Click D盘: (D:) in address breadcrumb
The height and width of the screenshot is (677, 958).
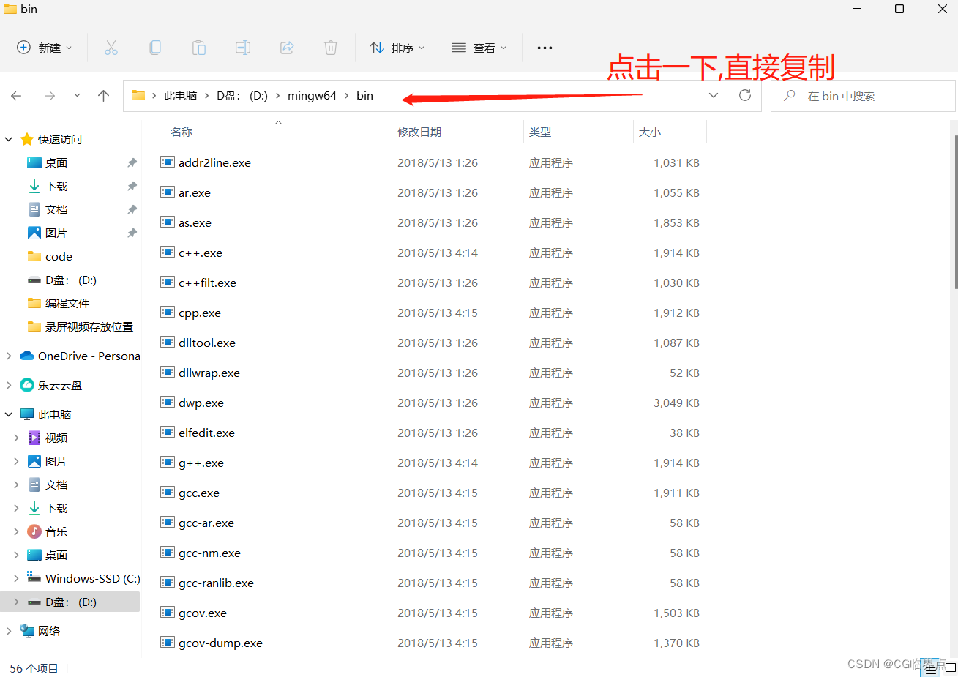[242, 96]
